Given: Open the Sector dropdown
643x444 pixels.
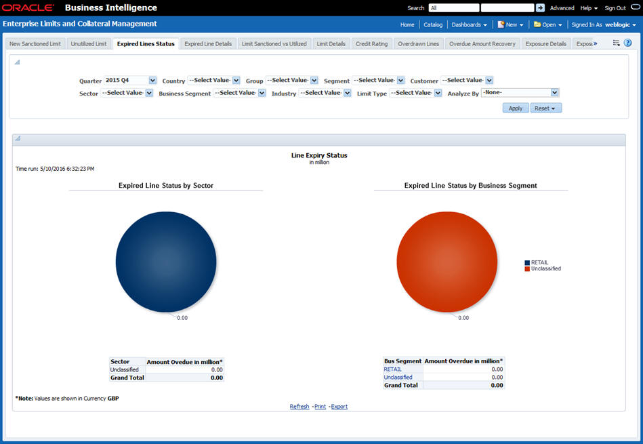Looking at the screenshot, I should coord(149,93).
